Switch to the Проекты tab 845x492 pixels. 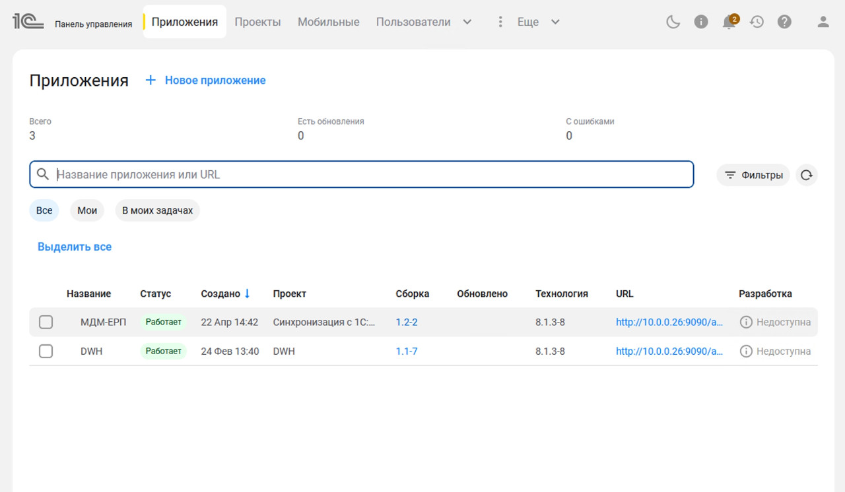point(257,22)
